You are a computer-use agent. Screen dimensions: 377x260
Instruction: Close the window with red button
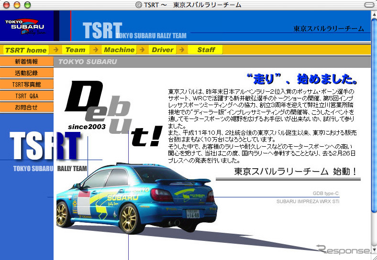(6, 5)
